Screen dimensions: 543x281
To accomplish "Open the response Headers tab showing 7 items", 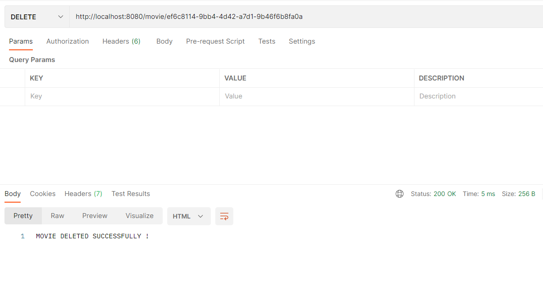I will click(x=83, y=194).
